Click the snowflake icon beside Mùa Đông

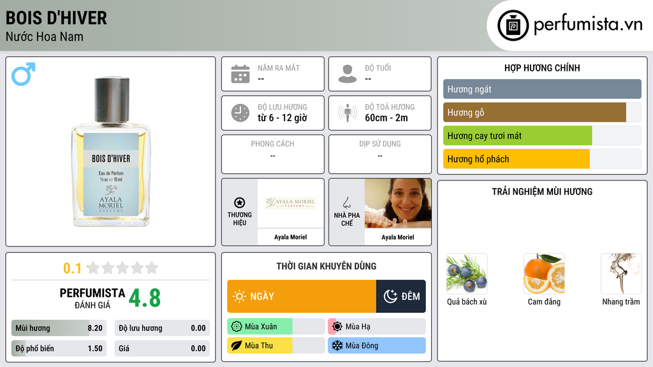337,345
